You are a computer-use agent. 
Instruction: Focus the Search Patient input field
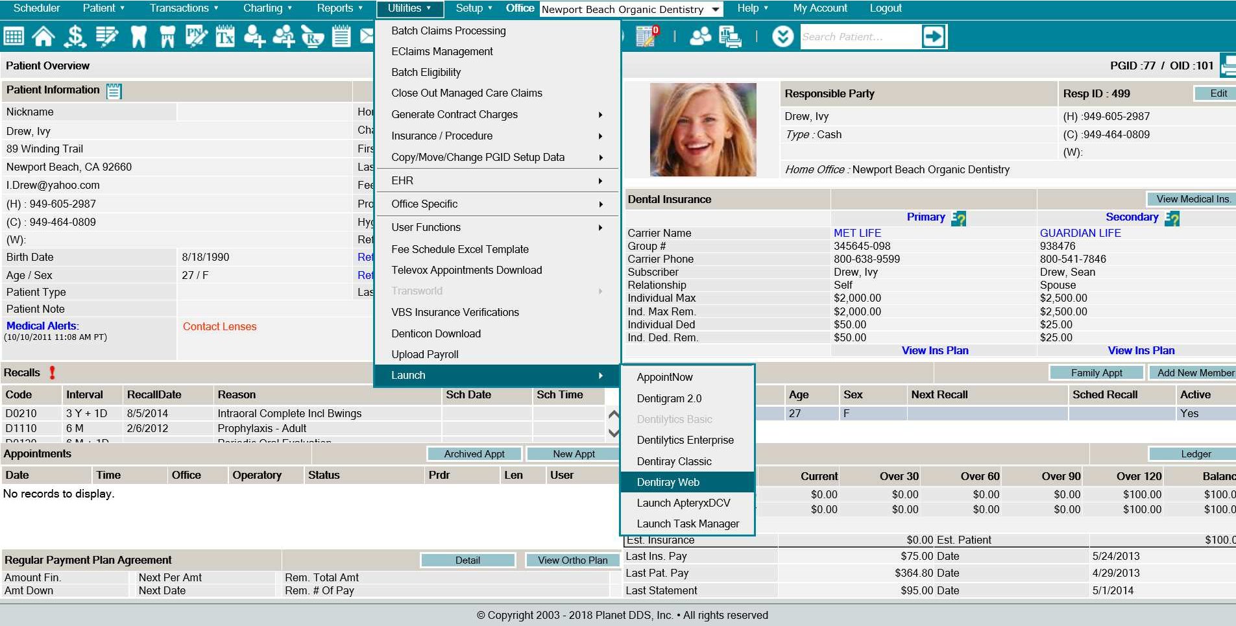(861, 37)
